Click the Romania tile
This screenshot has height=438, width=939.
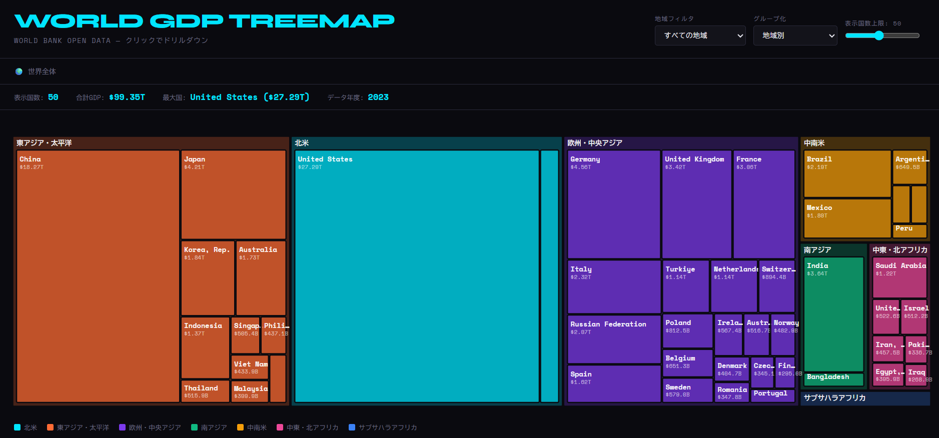[732, 393]
